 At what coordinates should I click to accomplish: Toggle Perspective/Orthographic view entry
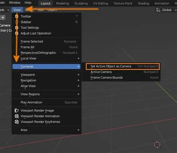click(x=47, y=53)
